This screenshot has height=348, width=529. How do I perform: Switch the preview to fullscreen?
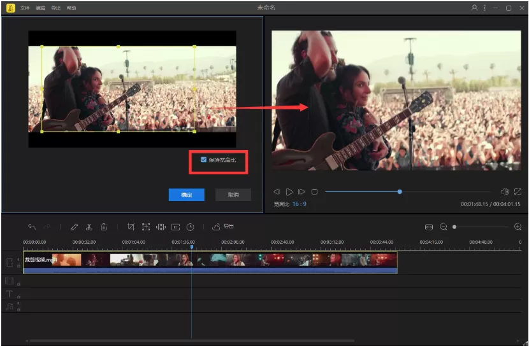coord(518,191)
